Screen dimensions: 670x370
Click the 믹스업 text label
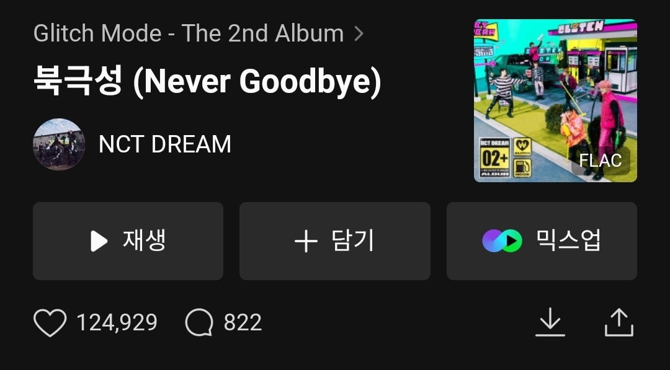click(568, 240)
